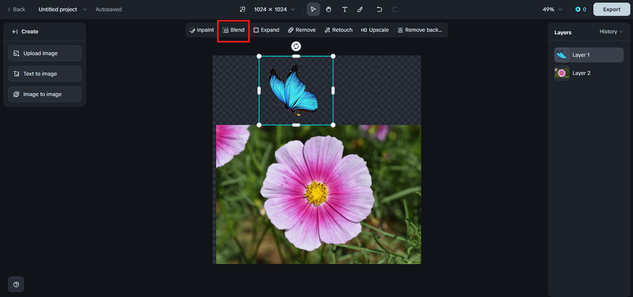The width and height of the screenshot is (633, 297).
Task: Click Image to image
Action: pos(45,94)
